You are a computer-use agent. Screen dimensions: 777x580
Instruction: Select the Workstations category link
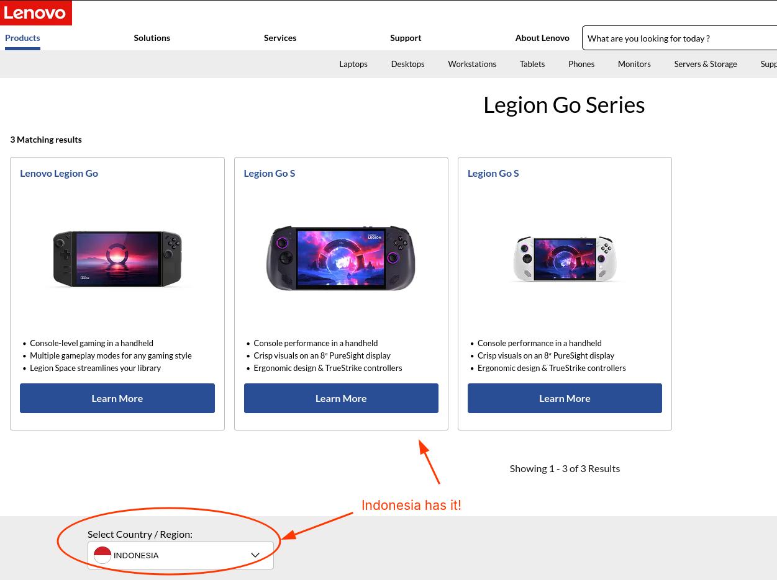[x=472, y=64]
